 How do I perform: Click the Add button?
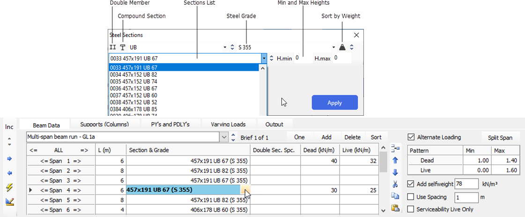(326, 137)
